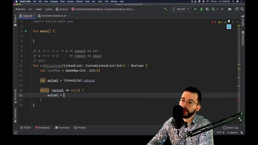Click the src breadcrumb in navigation bar
Image resolution: width=258 pixels, height=145 pixels.
[31, 9]
